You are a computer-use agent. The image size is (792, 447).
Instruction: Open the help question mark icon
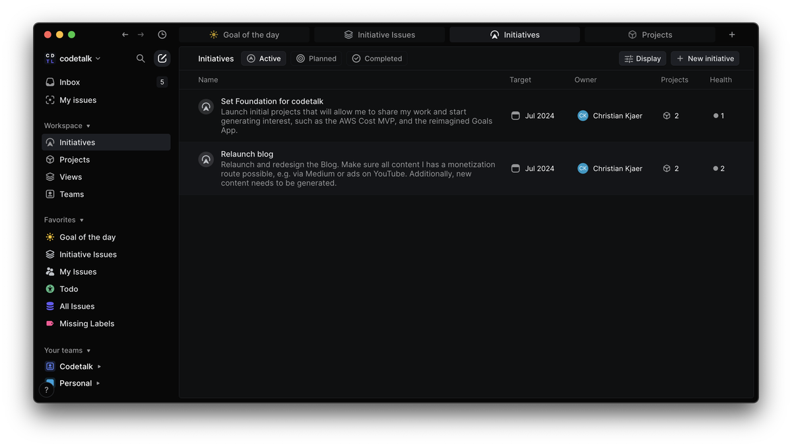click(46, 390)
